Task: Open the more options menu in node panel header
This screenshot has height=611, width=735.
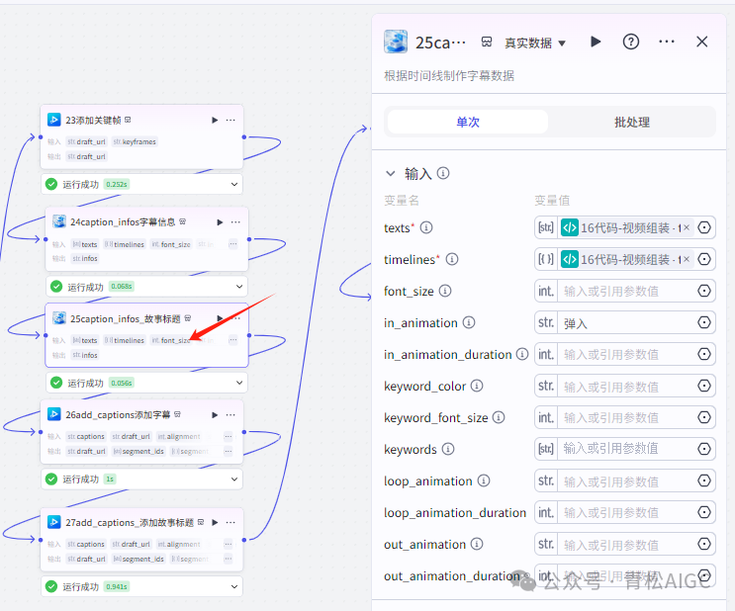Action: pos(666,42)
